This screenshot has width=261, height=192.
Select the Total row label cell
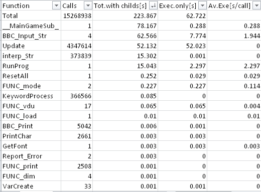point(31,16)
